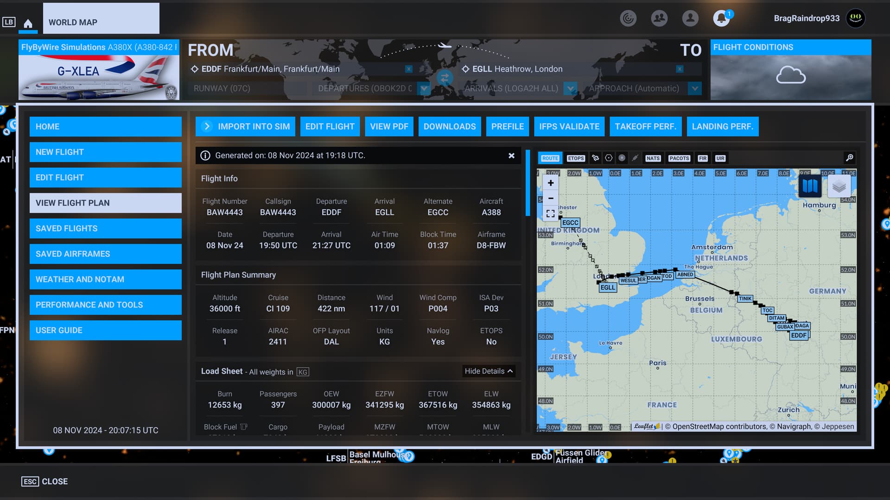This screenshot has height=500, width=890.
Task: Open the user profile icon
Action: [690, 18]
